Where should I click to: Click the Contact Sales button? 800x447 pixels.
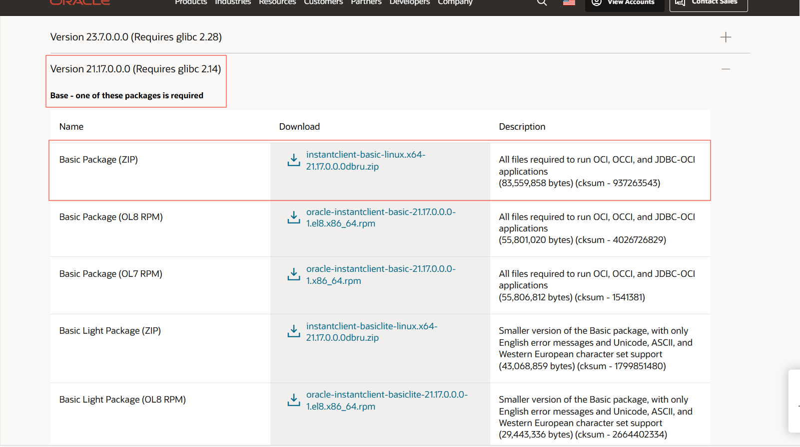[x=708, y=3]
